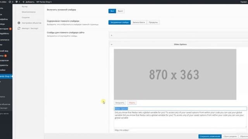The image size is (248, 139).
Task: Switch main slider toggle to Выкл
Action: [x=120, y=11]
